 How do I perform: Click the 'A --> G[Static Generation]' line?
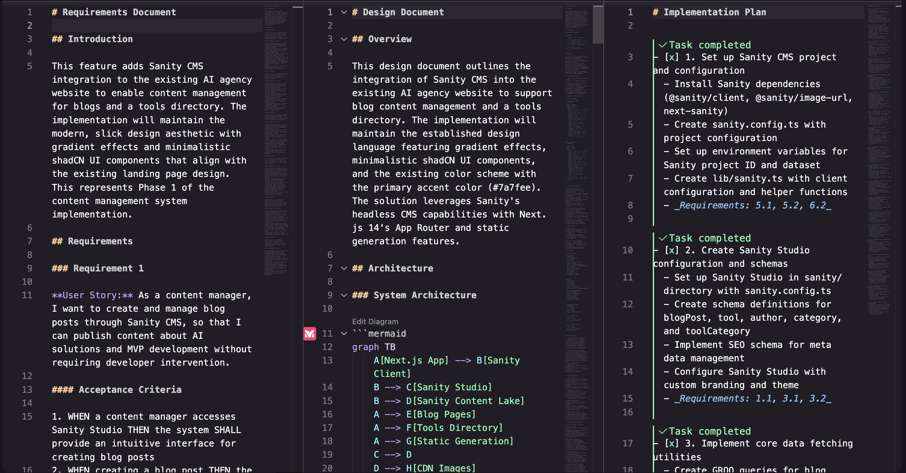[x=444, y=441]
